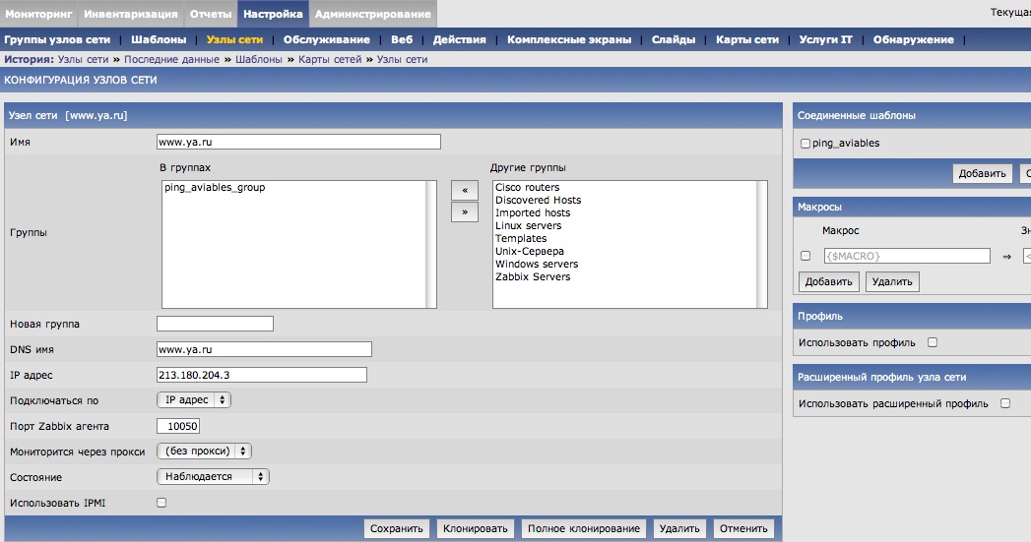Move group left with « button
The height and width of the screenshot is (542, 1031).
464,190
